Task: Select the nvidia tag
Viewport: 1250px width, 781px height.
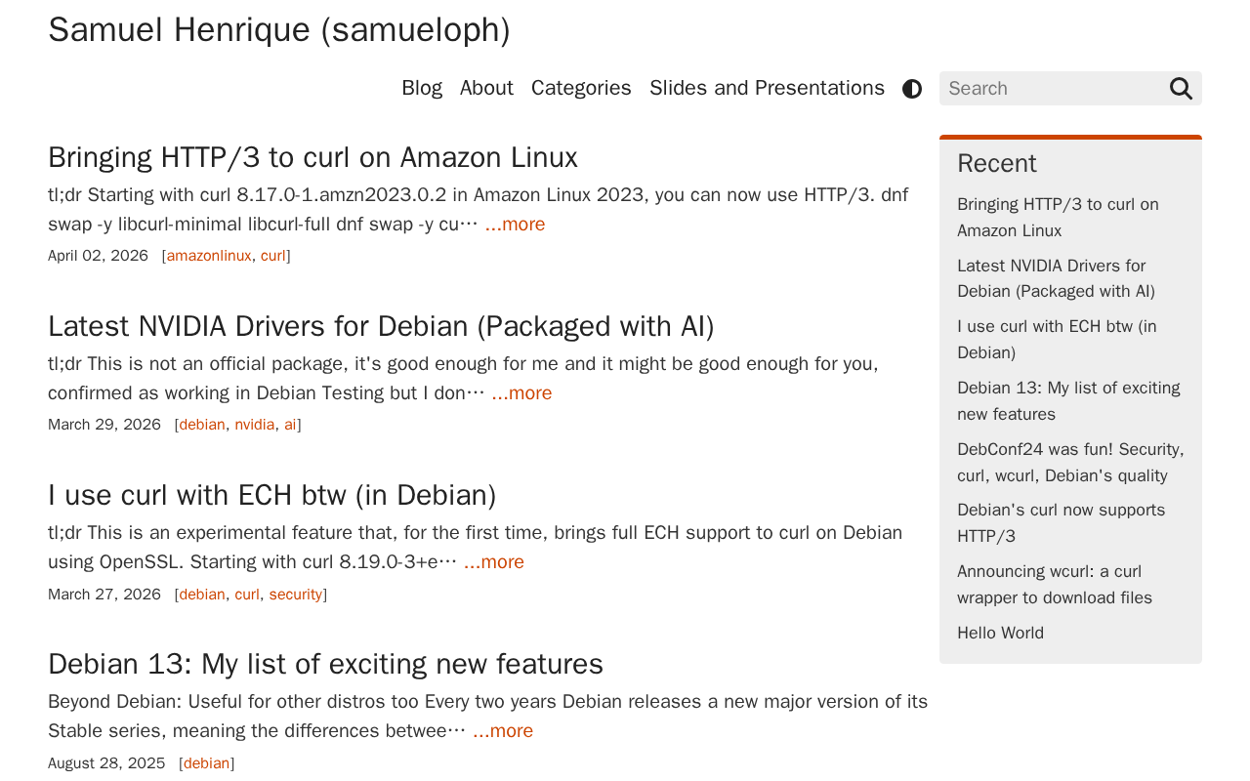Action: (x=255, y=425)
